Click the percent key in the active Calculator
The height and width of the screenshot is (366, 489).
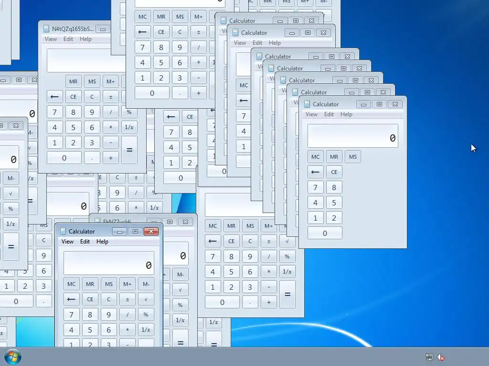146,315
